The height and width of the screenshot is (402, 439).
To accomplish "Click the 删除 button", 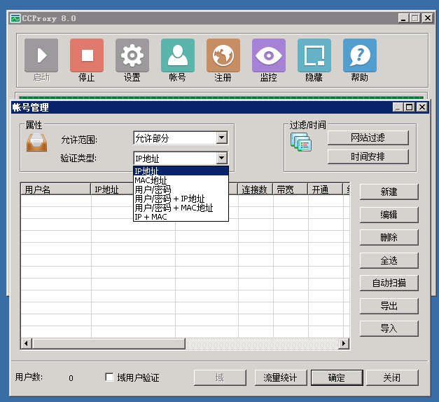I will [x=389, y=238].
